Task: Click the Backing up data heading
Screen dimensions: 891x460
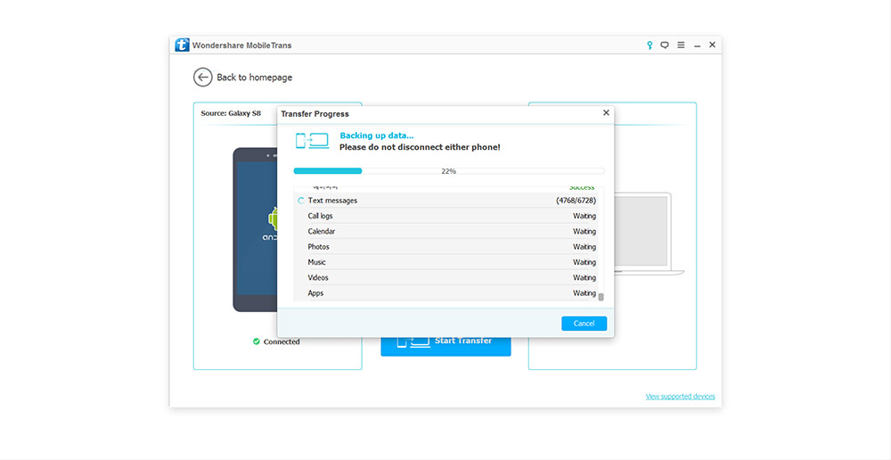Action: click(x=377, y=136)
